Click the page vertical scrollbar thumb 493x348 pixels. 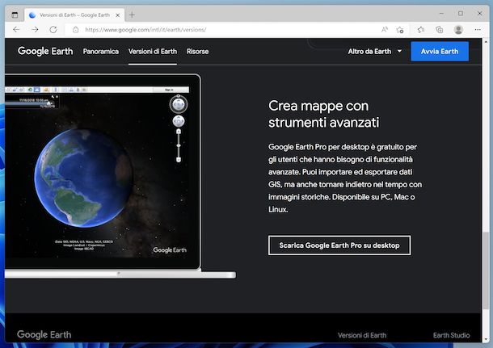pos(486,270)
